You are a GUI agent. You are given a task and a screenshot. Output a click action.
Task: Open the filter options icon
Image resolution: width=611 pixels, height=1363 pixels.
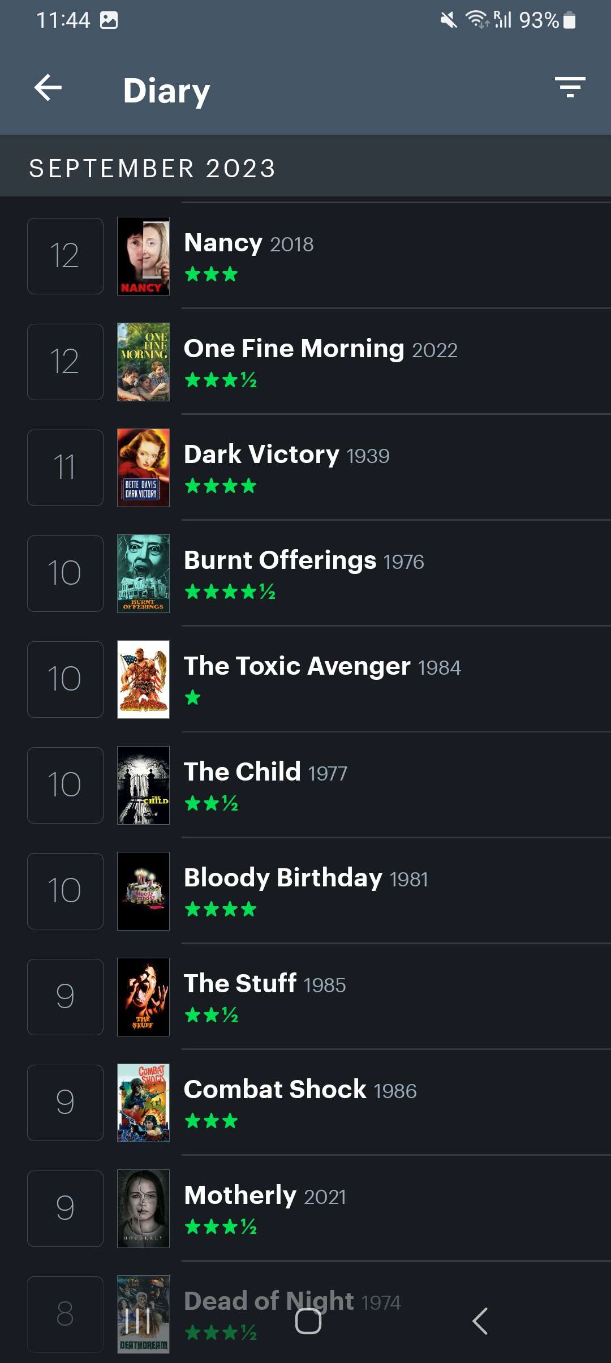click(x=570, y=88)
